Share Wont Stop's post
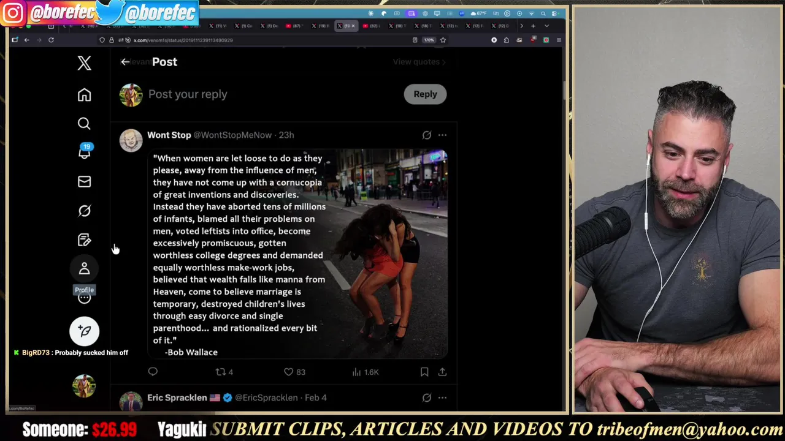 442,372
